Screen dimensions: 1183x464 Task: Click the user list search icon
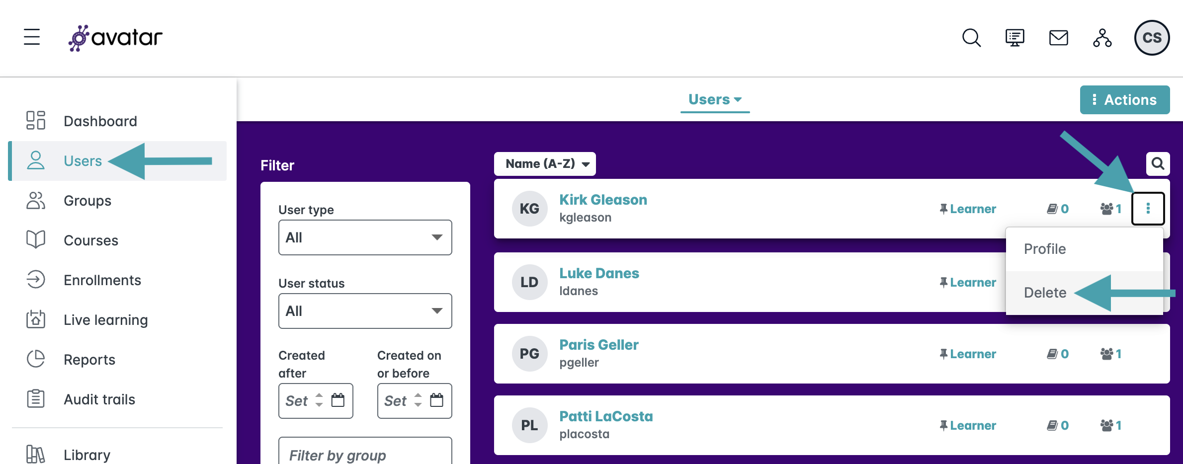click(x=1158, y=164)
